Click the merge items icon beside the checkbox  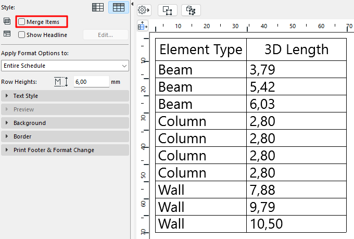click(7, 21)
